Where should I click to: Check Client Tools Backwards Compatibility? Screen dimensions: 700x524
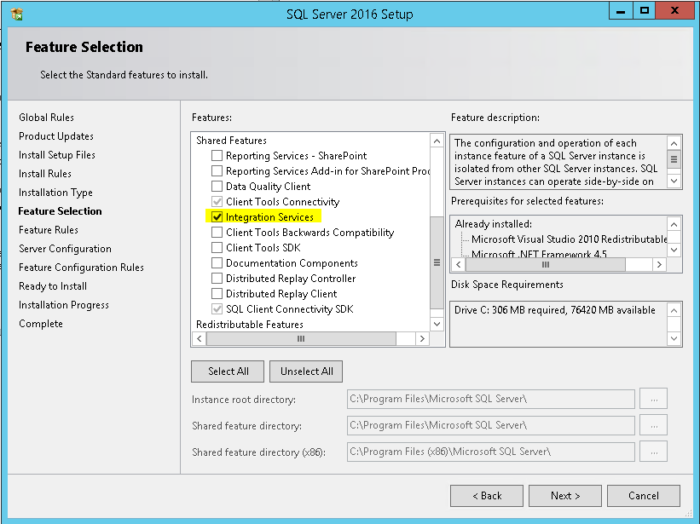click(217, 233)
